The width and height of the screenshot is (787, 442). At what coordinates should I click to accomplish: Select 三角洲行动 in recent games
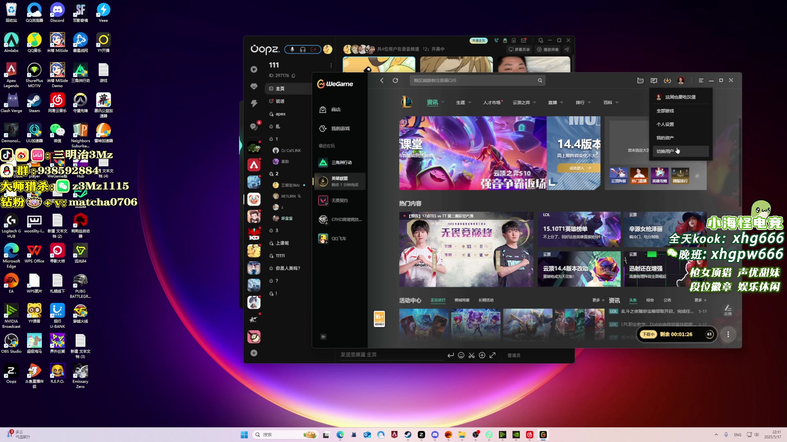[339, 162]
